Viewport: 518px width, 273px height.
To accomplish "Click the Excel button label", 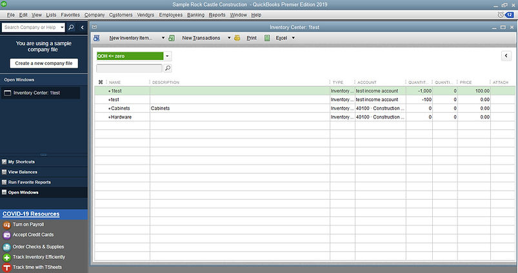I will [281, 38].
